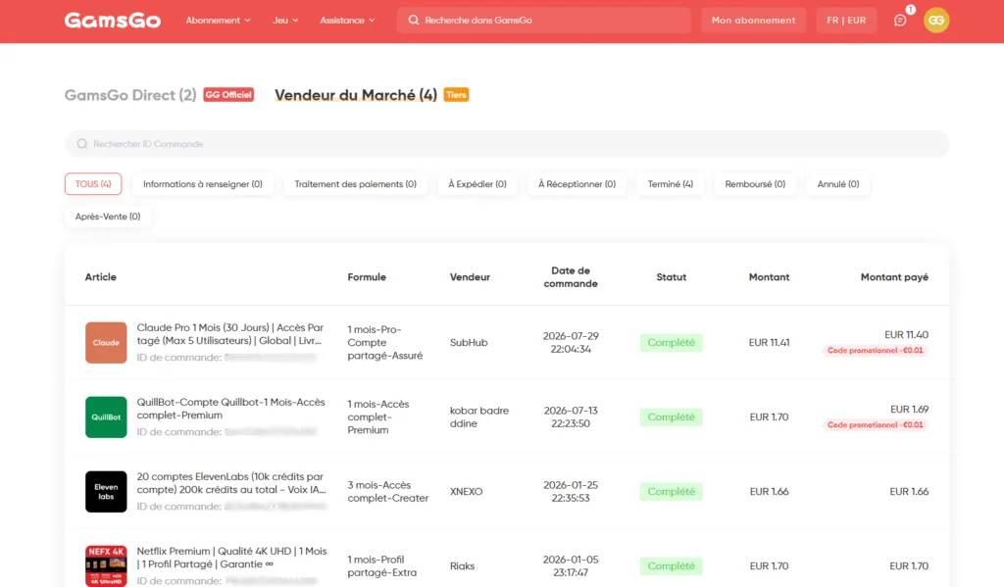Expand the Assistance dropdown menu
The image size is (1004, 587).
(347, 21)
